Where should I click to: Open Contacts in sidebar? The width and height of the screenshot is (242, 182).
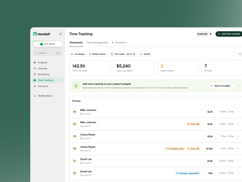(x=47, y=86)
